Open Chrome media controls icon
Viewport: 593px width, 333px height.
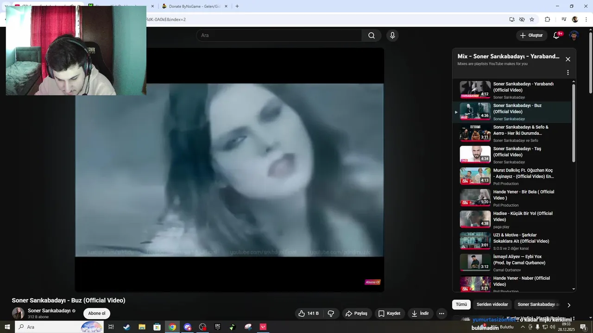(x=564, y=19)
